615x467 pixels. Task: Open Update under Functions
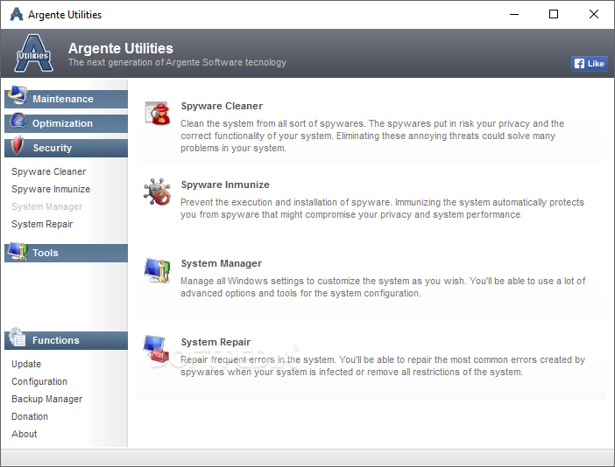(x=26, y=364)
